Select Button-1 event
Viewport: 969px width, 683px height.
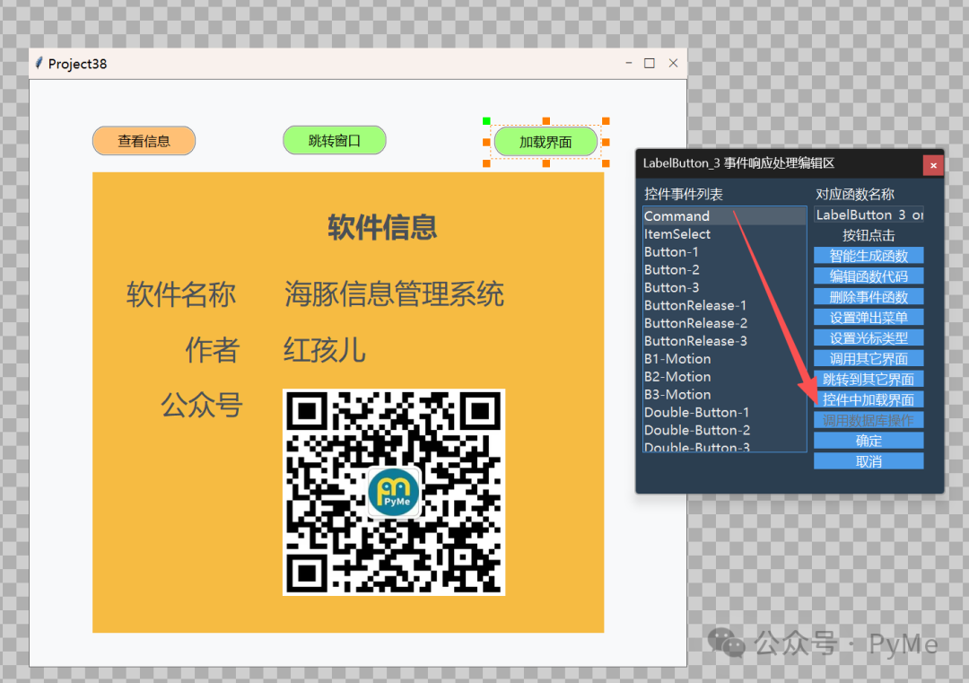click(x=724, y=251)
